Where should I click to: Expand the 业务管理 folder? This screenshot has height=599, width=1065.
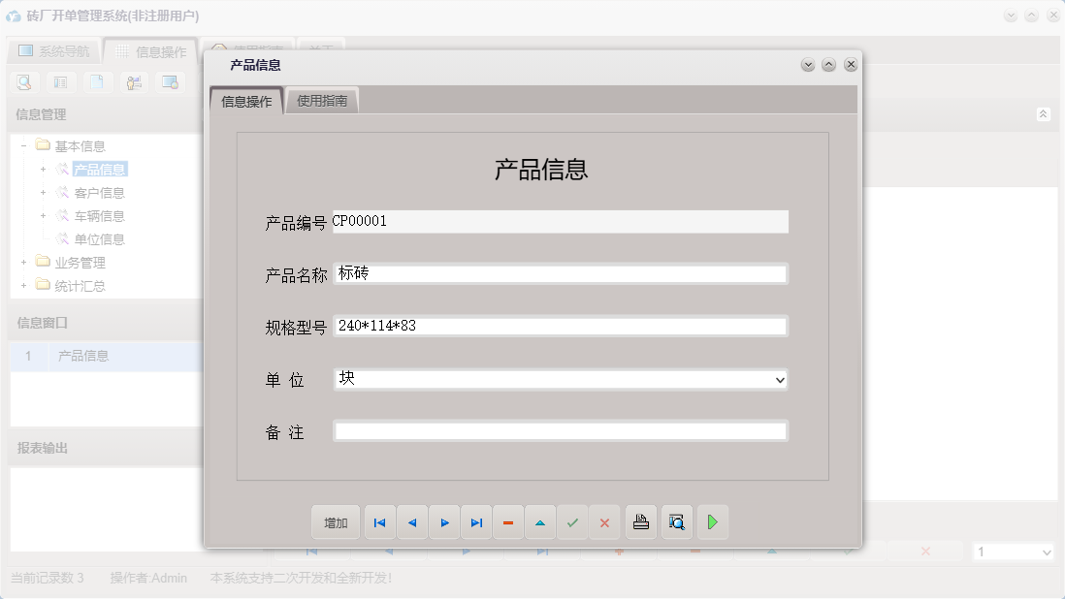click(x=23, y=262)
